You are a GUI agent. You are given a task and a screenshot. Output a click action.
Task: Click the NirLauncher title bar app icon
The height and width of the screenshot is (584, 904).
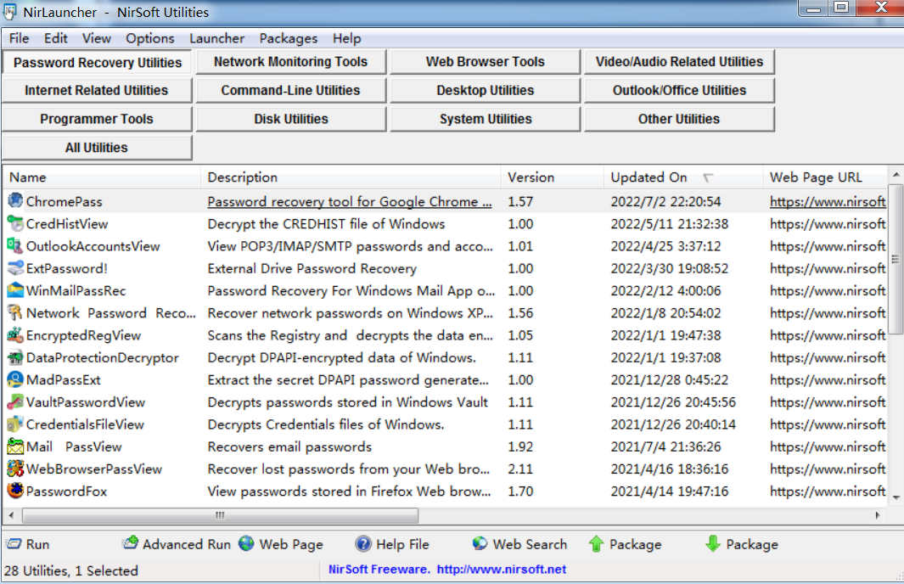point(10,12)
